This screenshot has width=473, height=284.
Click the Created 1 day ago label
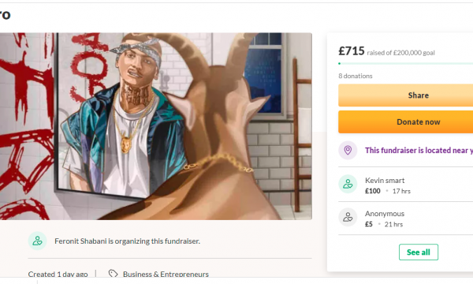pyautogui.click(x=58, y=274)
